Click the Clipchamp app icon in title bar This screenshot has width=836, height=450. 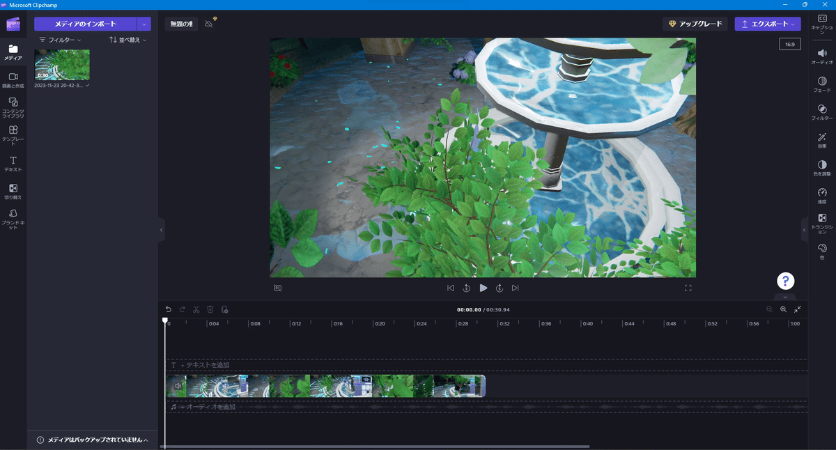click(5, 4)
